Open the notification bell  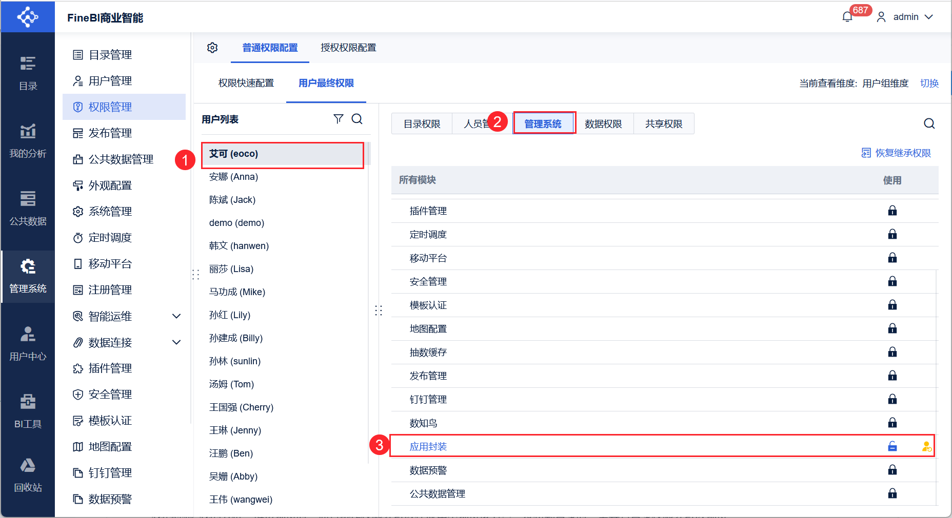(847, 17)
